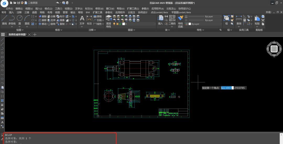Toggle the layer lightbulb on/off icon
This screenshot has width=283, height=144.
[x=114, y=24]
